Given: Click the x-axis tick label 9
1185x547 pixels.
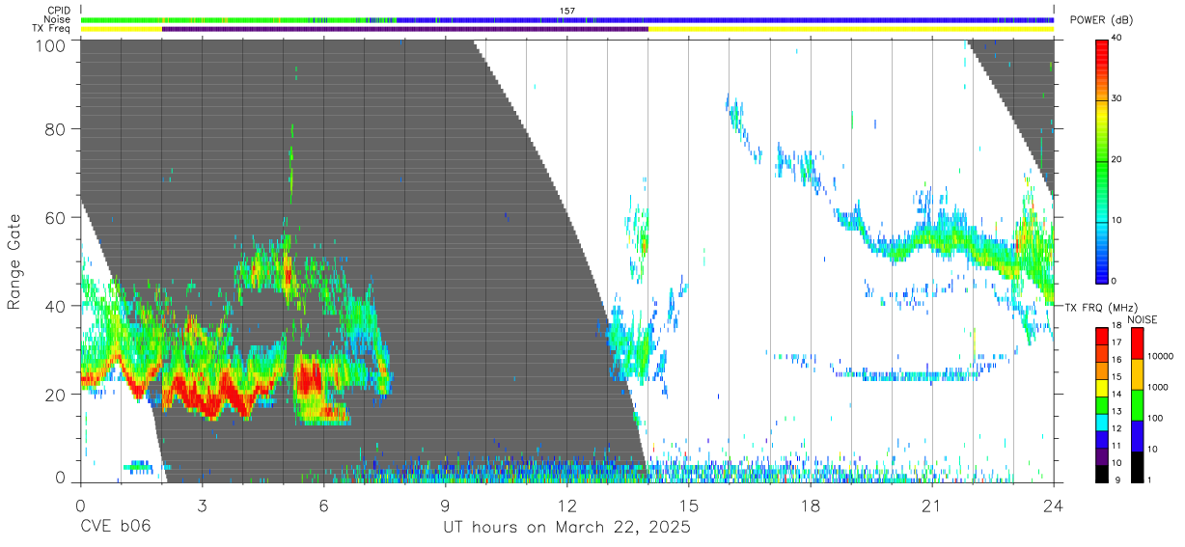Looking at the screenshot, I should (445, 506).
